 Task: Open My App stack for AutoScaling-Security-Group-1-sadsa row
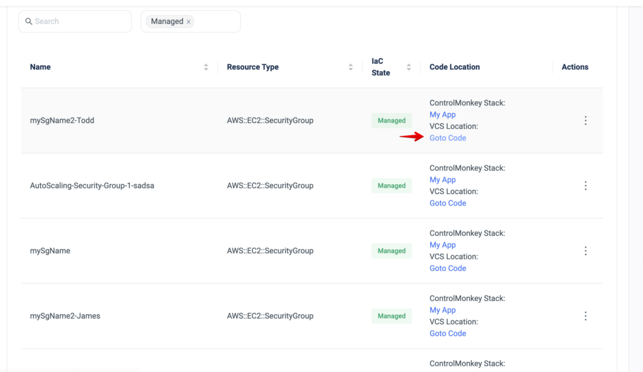point(443,180)
